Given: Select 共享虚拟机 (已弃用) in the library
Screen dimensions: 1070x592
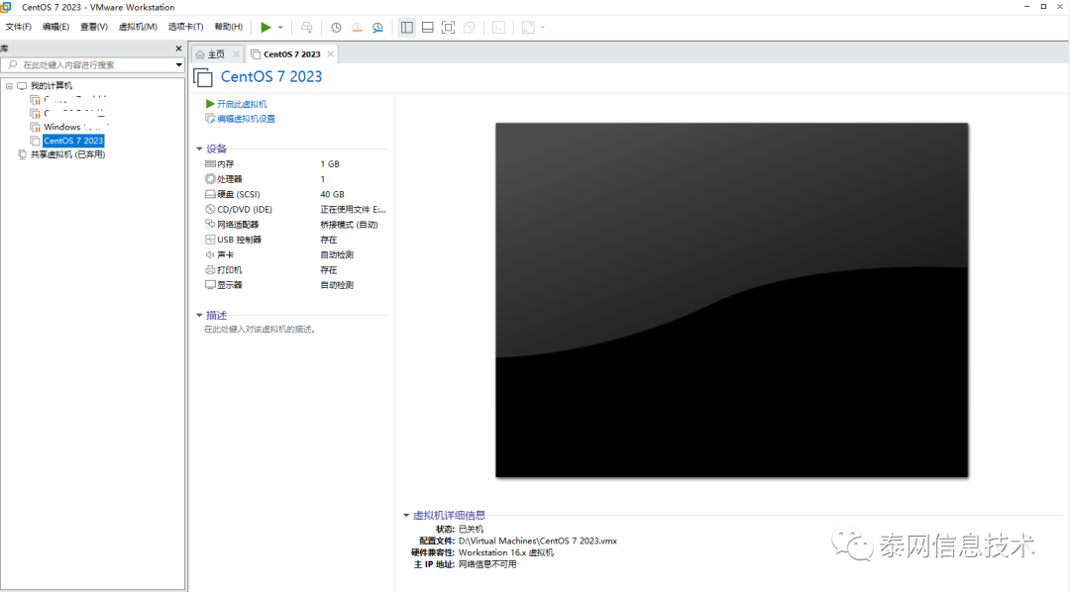Looking at the screenshot, I should (67, 154).
